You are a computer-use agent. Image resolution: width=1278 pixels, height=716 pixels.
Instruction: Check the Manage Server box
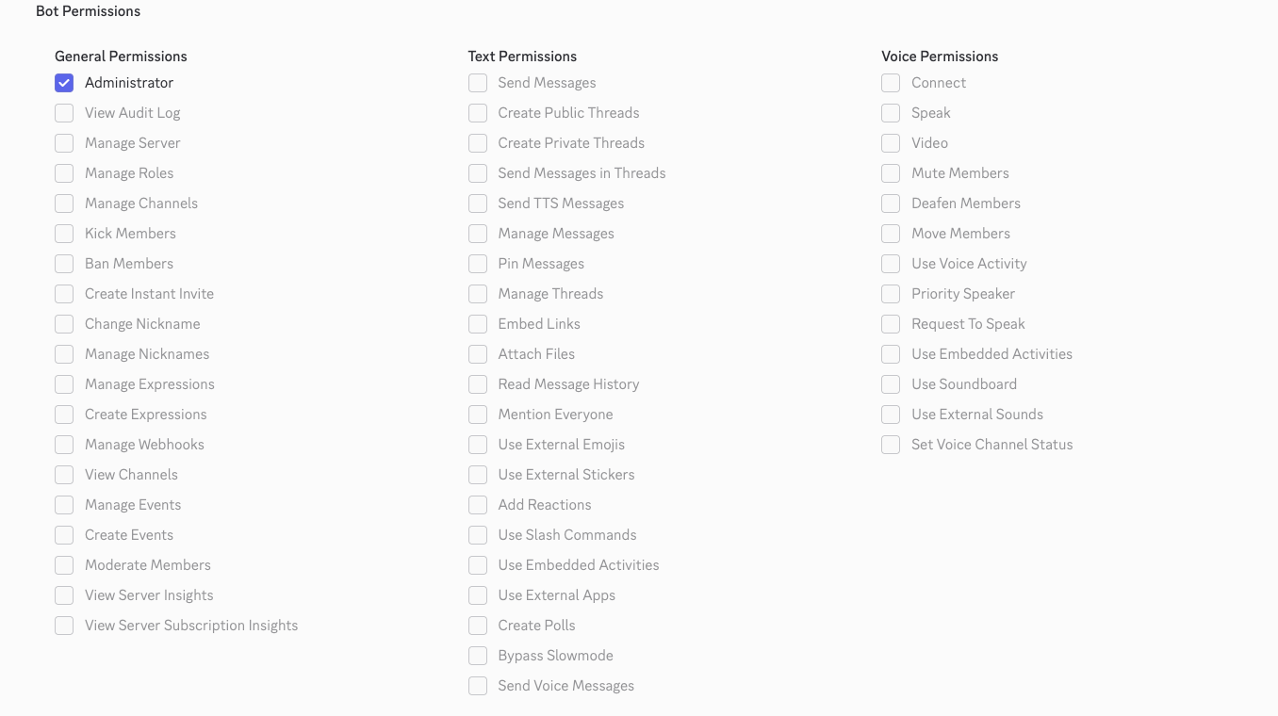coord(64,143)
